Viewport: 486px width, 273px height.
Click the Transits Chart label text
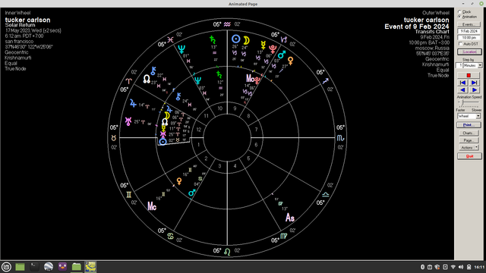[432, 32]
